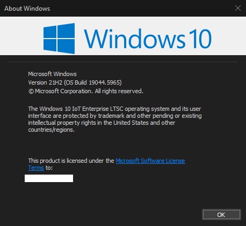The width and height of the screenshot is (246, 226).
Task: Click the large 10 numeral in banner
Action: (x=200, y=39)
